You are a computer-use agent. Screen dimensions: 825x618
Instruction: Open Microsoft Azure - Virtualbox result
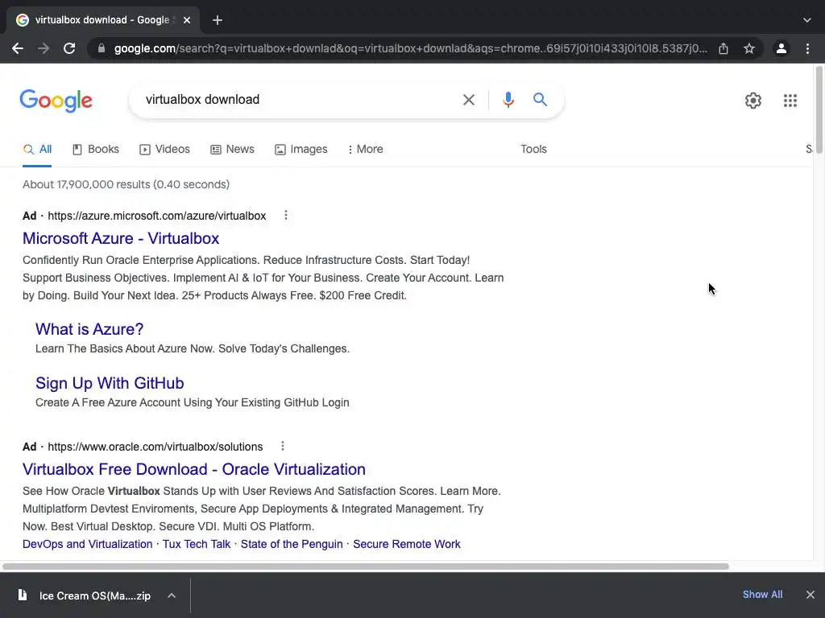(121, 238)
